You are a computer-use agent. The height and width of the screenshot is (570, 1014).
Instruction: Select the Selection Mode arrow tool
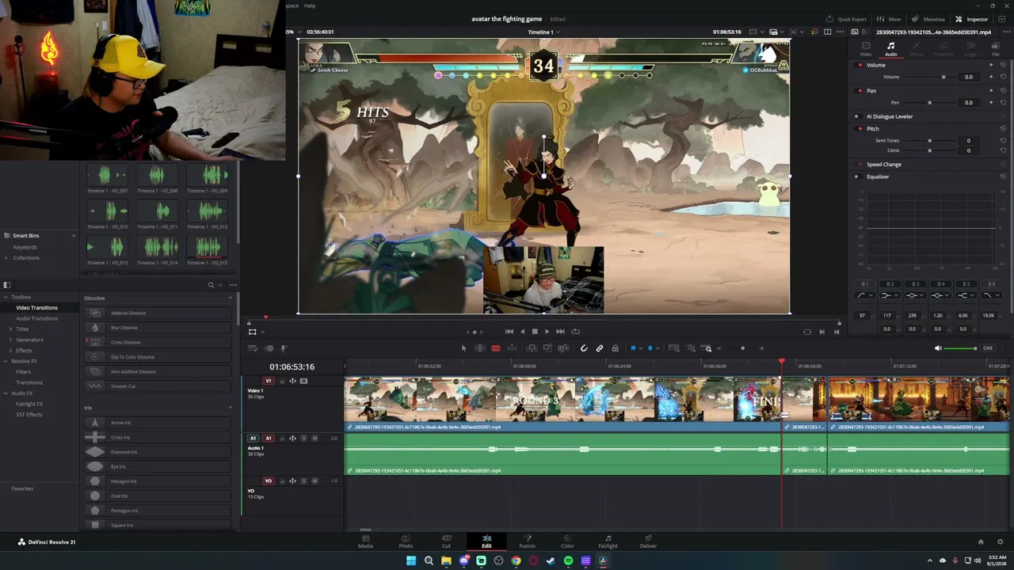pos(464,348)
